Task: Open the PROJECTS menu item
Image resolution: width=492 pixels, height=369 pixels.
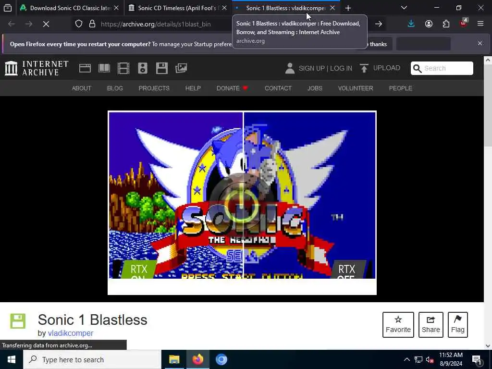Action: (x=154, y=88)
